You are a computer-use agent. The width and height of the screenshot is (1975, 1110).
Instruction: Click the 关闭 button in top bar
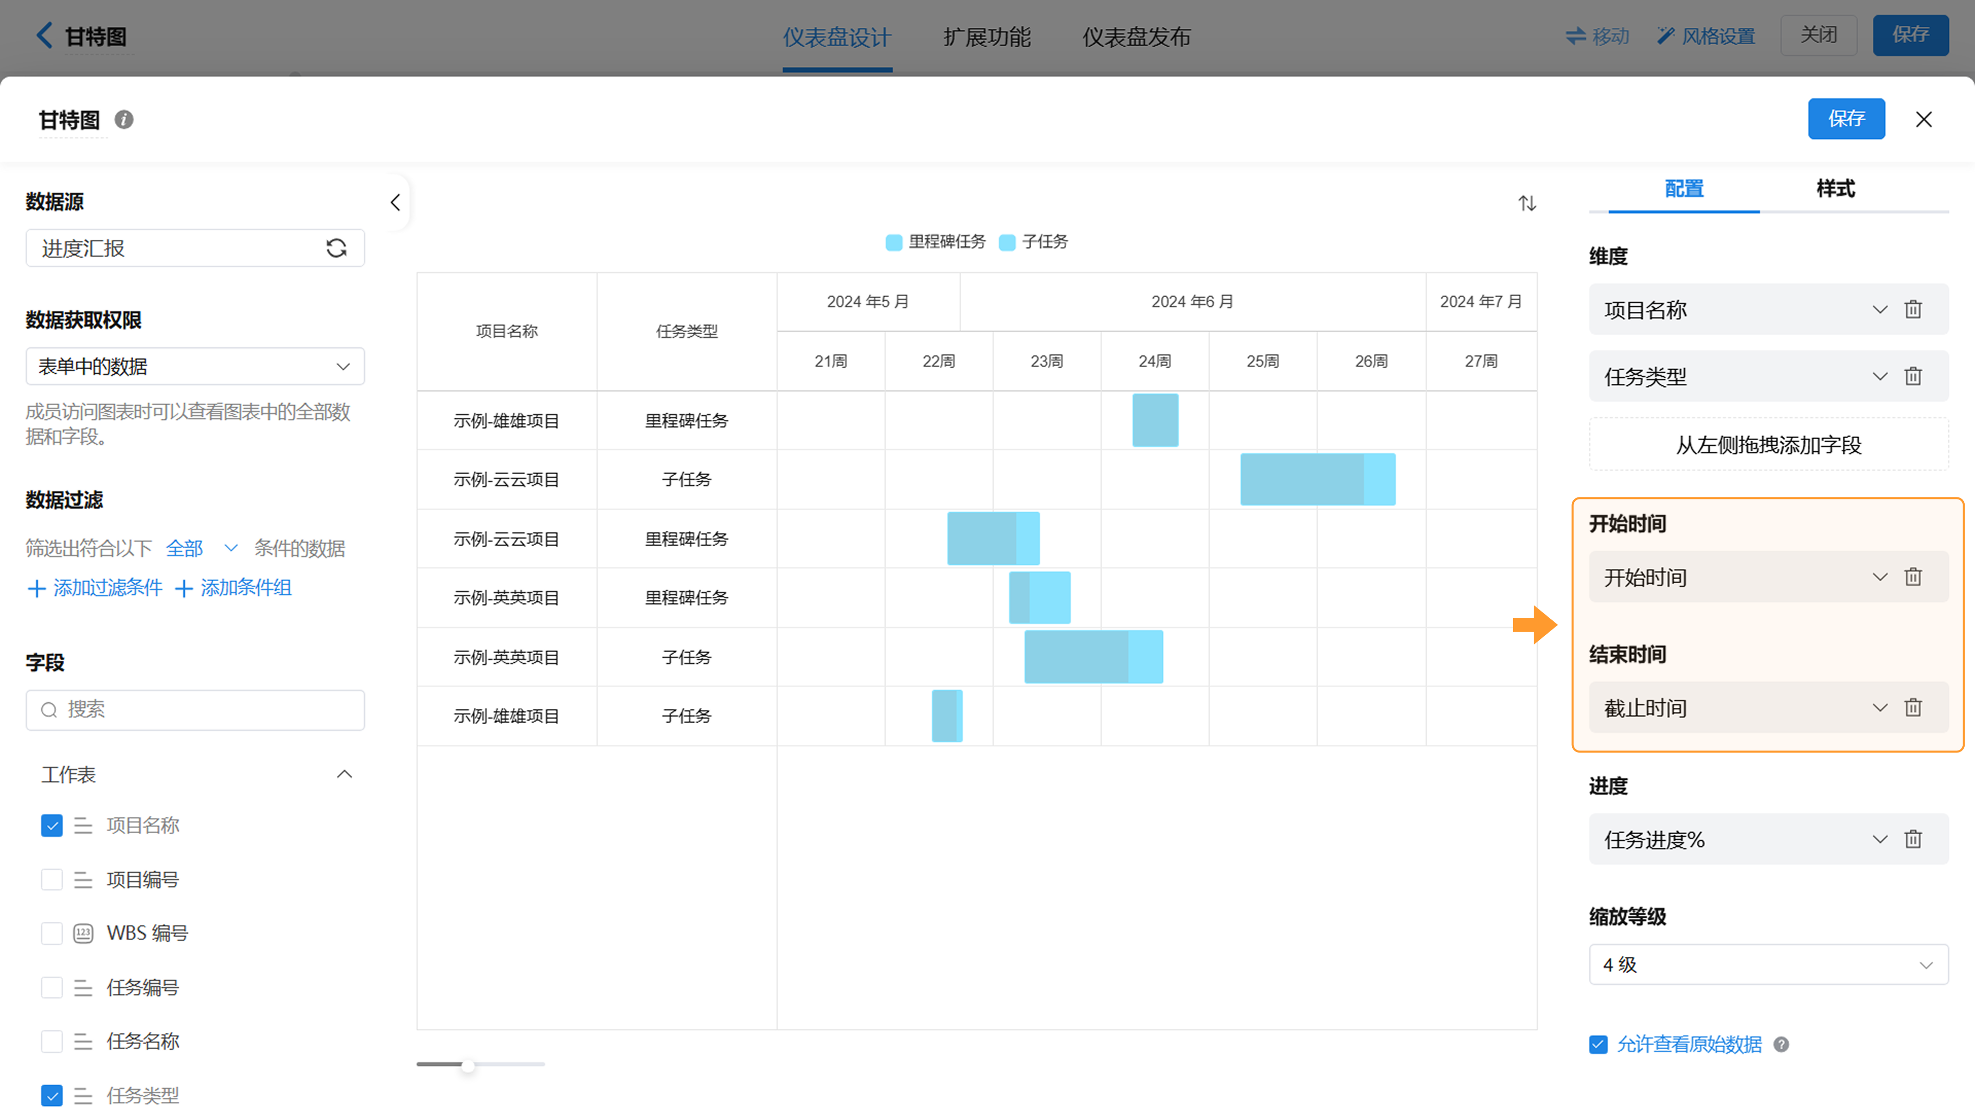coord(1819,35)
